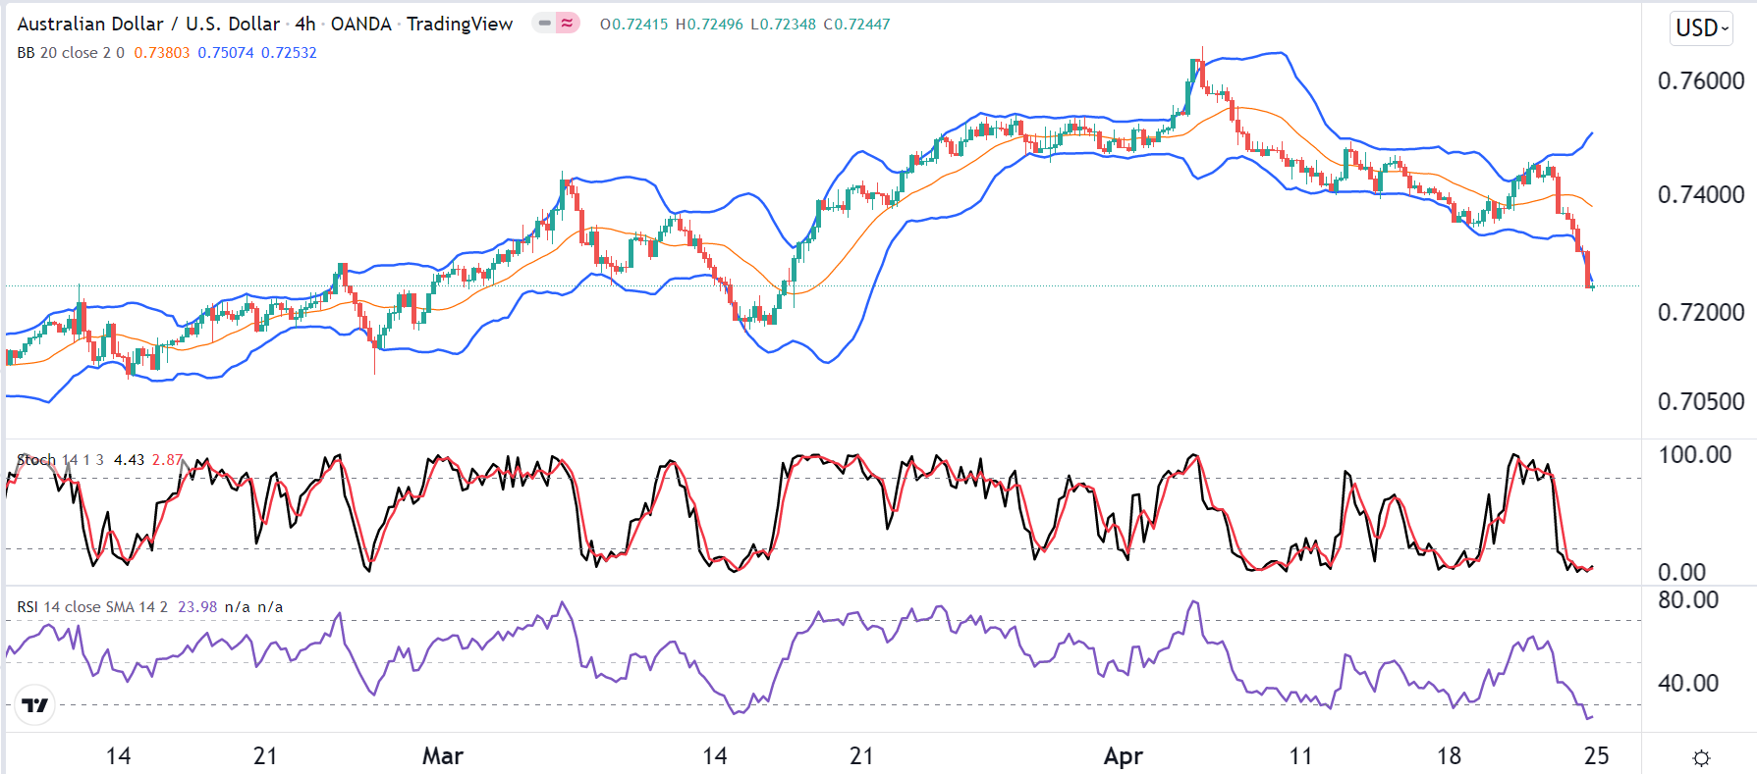Click the Mar label on time axis
1757x774 pixels.
coord(442,756)
